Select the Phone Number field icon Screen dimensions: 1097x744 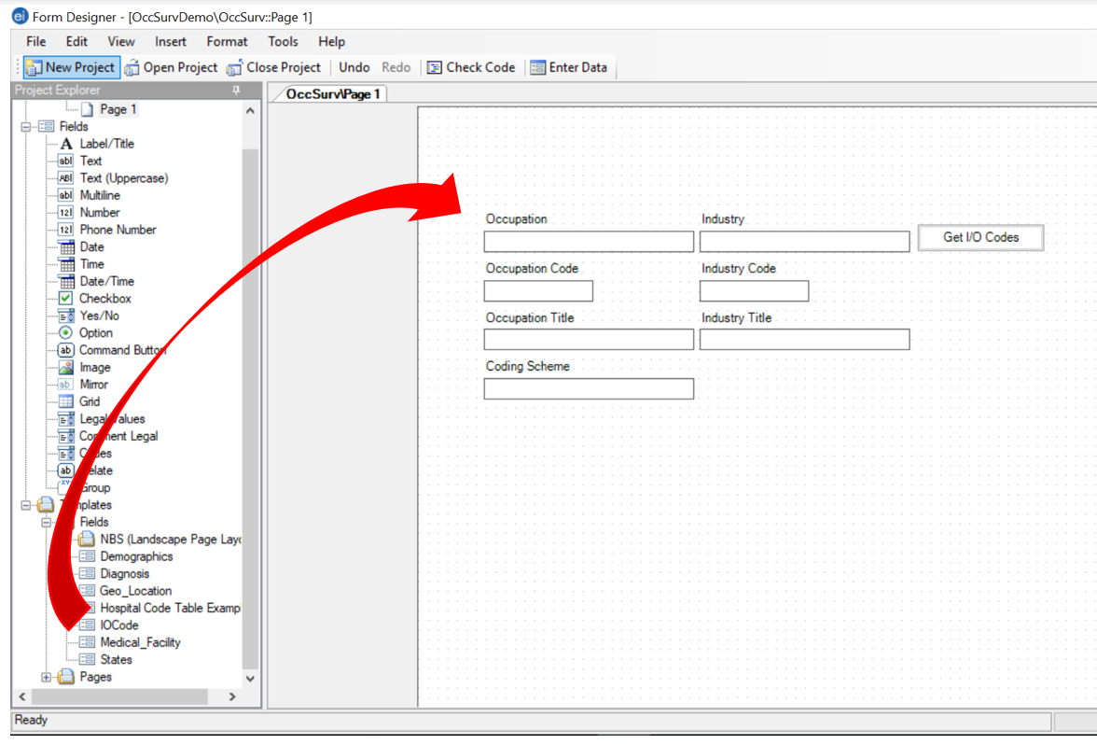(x=65, y=230)
